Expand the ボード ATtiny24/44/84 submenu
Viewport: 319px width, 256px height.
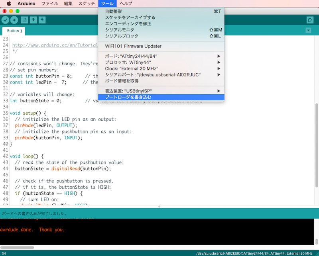tap(161, 56)
